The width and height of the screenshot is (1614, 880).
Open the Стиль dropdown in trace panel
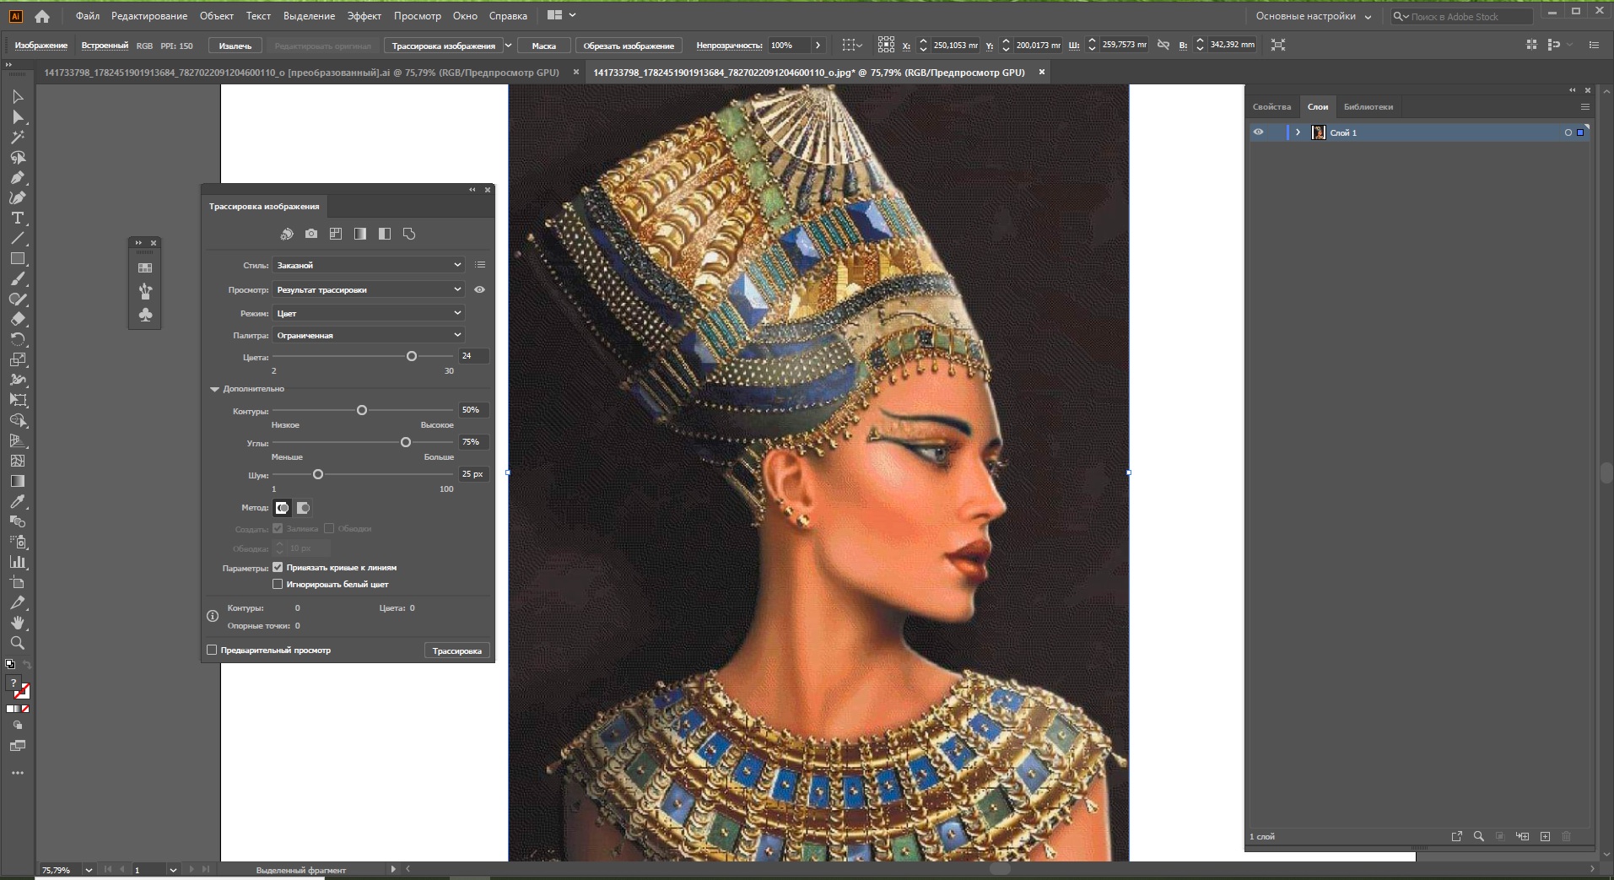click(x=369, y=264)
